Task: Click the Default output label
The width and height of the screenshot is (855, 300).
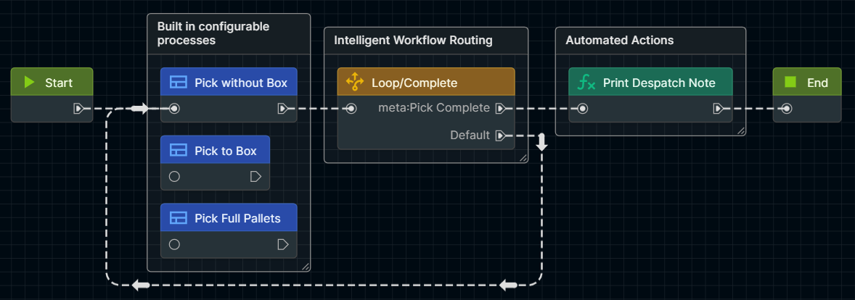Action: click(x=470, y=135)
